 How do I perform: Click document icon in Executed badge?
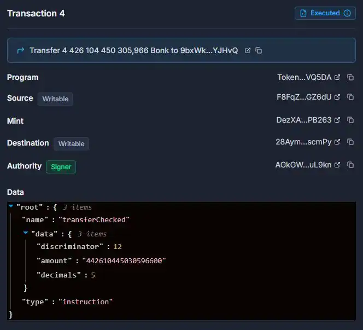click(303, 13)
